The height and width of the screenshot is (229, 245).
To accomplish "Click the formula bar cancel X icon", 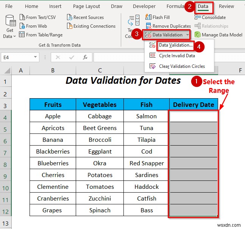I will tap(58, 57).
